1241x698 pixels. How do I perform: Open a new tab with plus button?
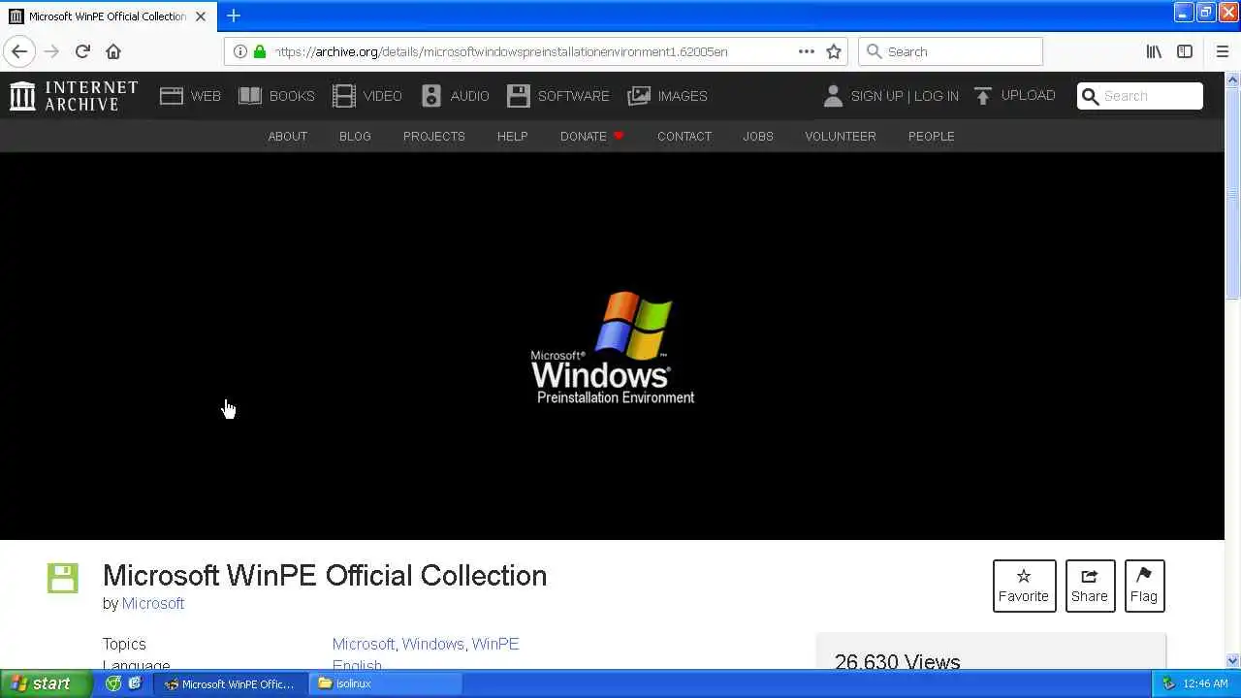pos(234,16)
